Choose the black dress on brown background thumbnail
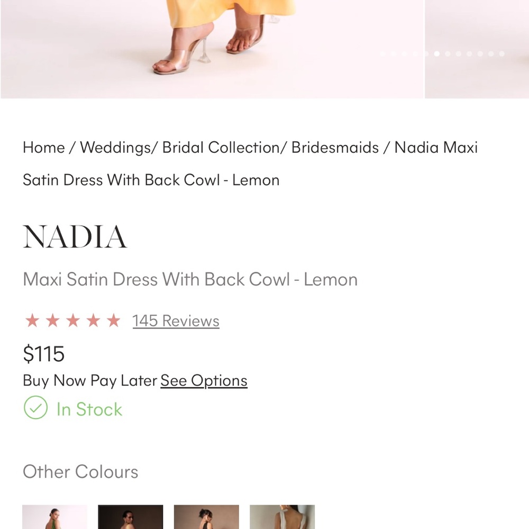Viewport: 529px width, 529px height. (x=206, y=517)
